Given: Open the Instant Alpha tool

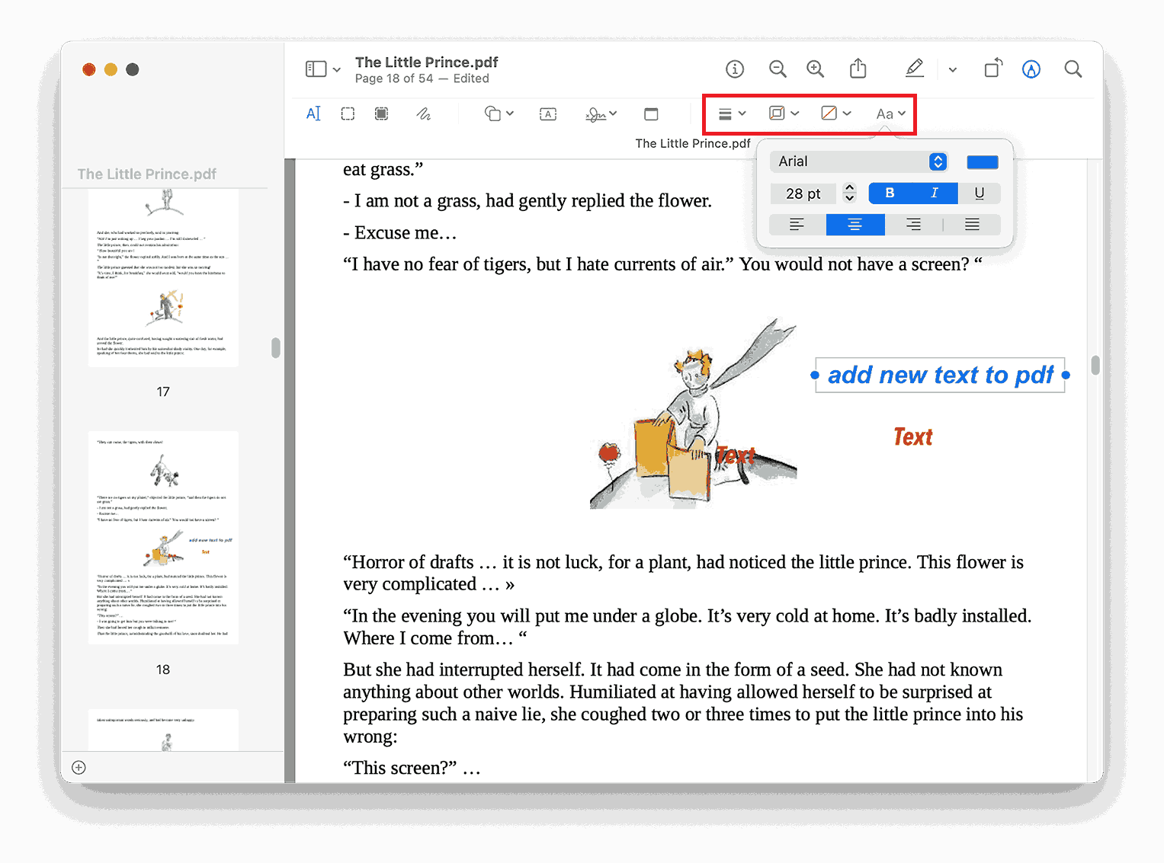Looking at the screenshot, I should click(381, 113).
